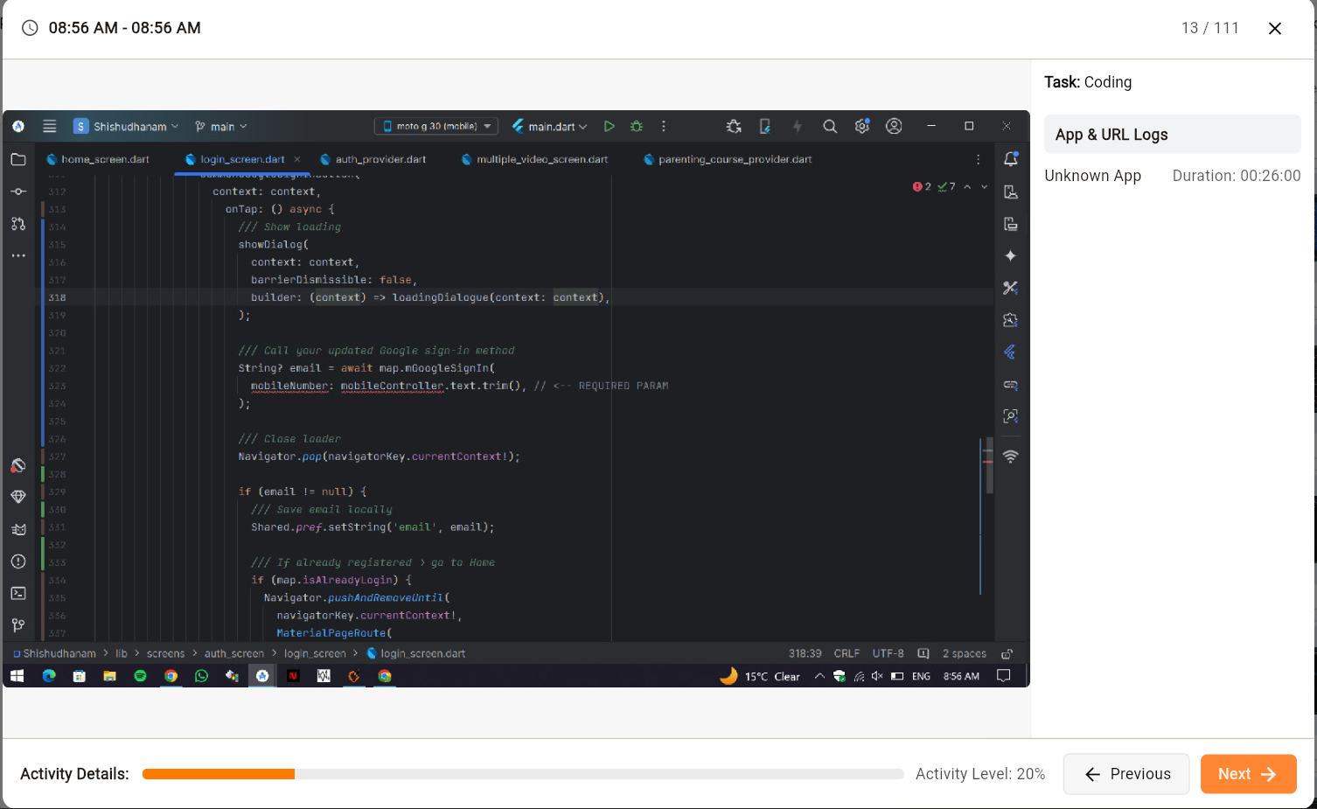Open IDE notifications bell icon

tap(1010, 159)
